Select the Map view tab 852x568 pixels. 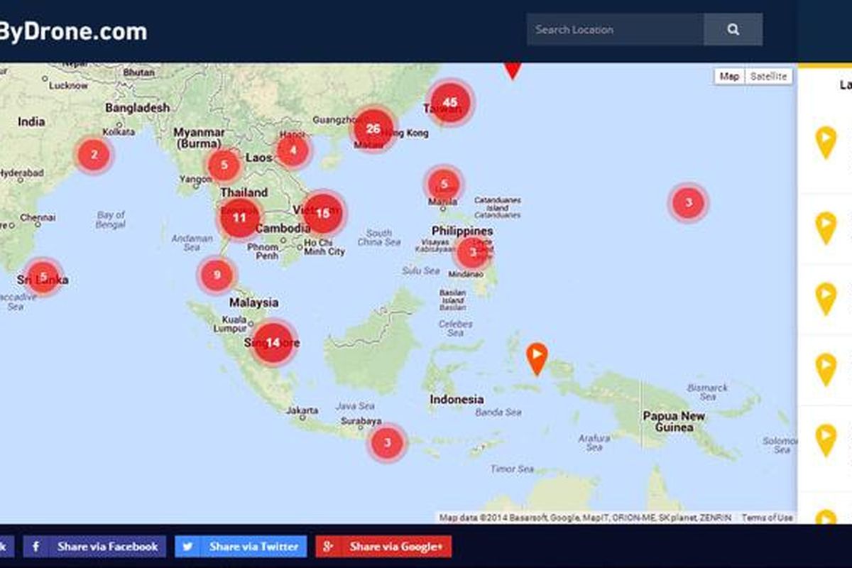tap(729, 77)
